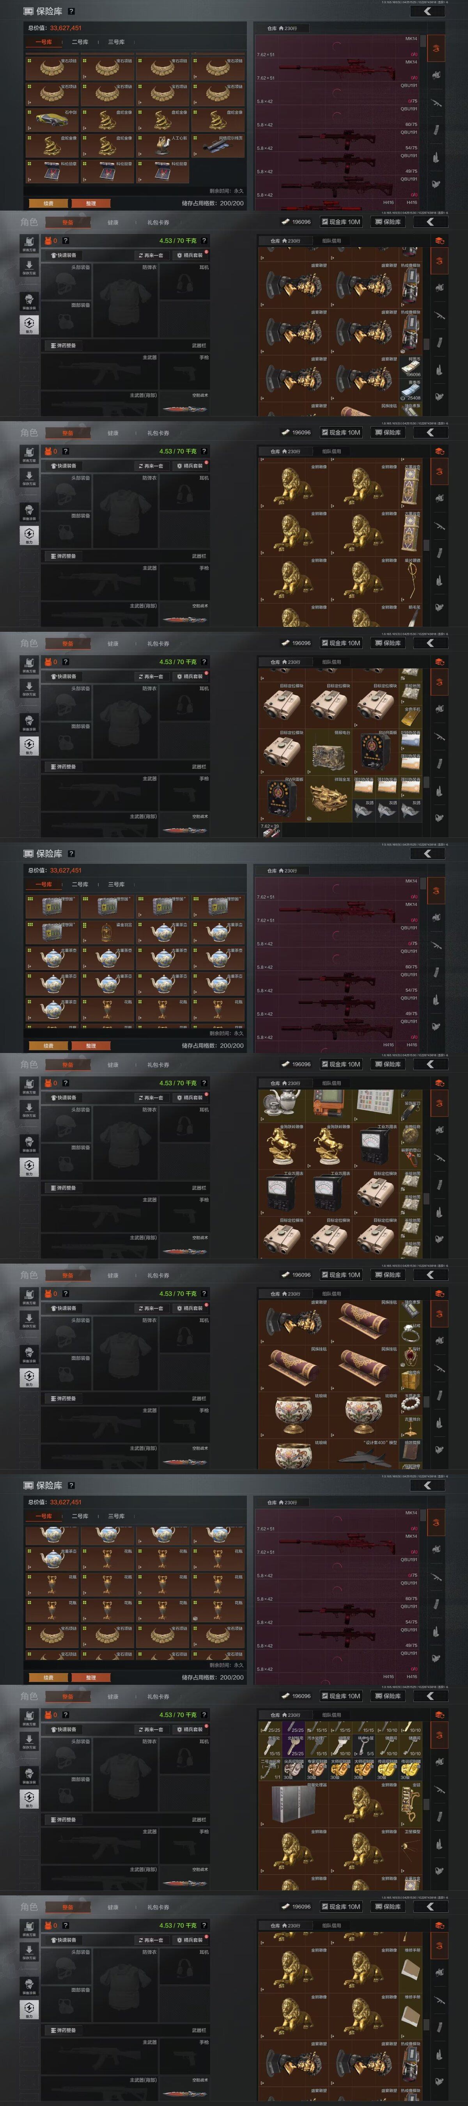Screen dimensions: 468x2106
Task: Select the golden car model in vault
Action: (52, 120)
